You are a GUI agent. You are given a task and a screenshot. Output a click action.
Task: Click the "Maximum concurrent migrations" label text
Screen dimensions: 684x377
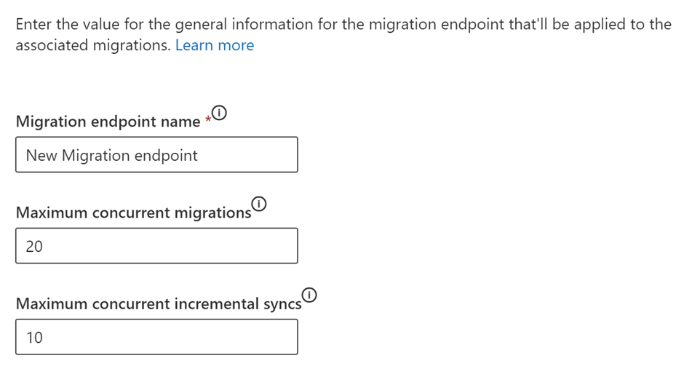133,213
